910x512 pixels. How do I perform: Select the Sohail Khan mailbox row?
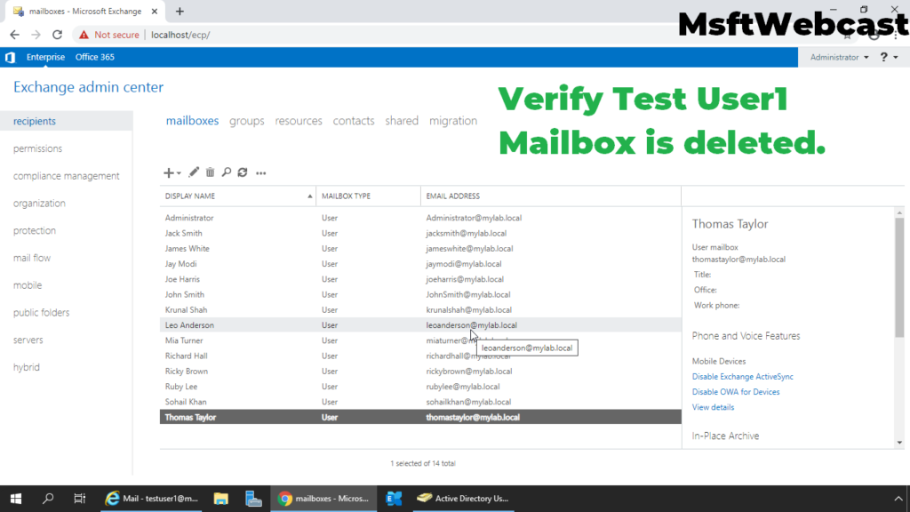coord(420,402)
